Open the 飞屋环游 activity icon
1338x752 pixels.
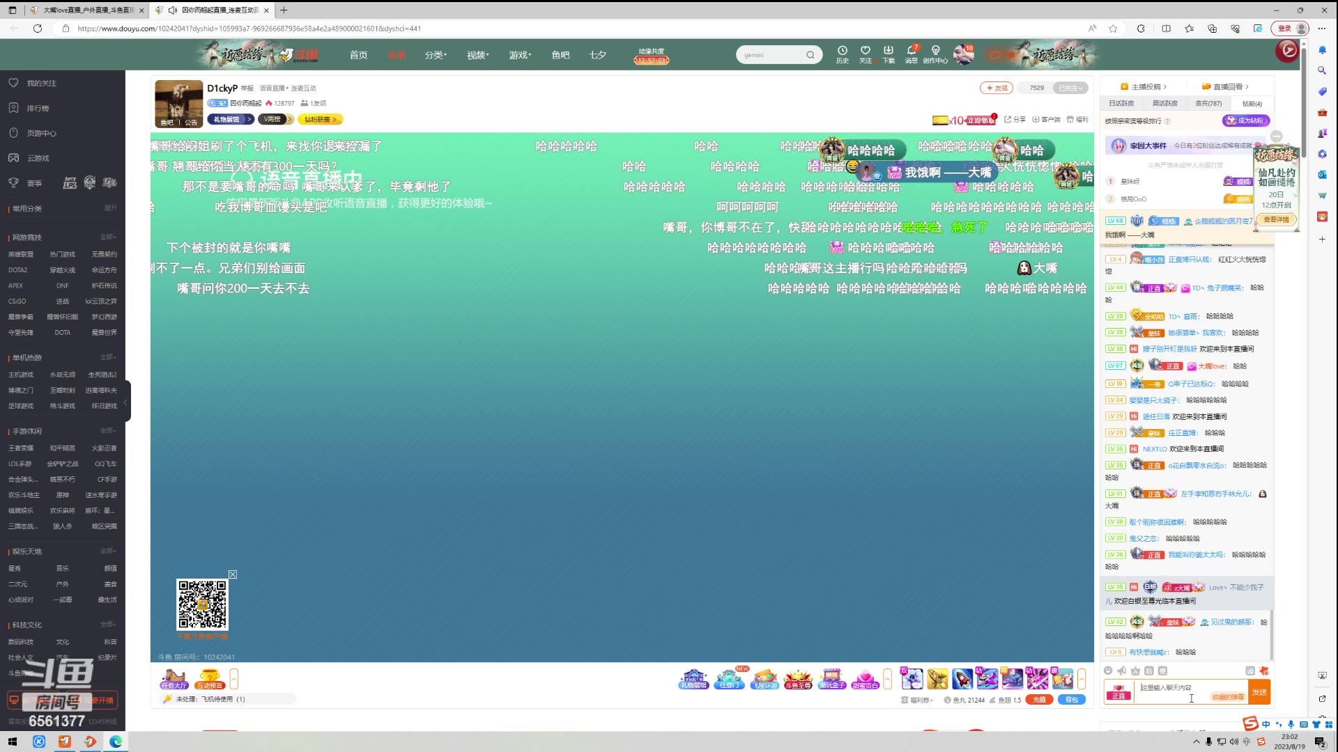click(764, 679)
